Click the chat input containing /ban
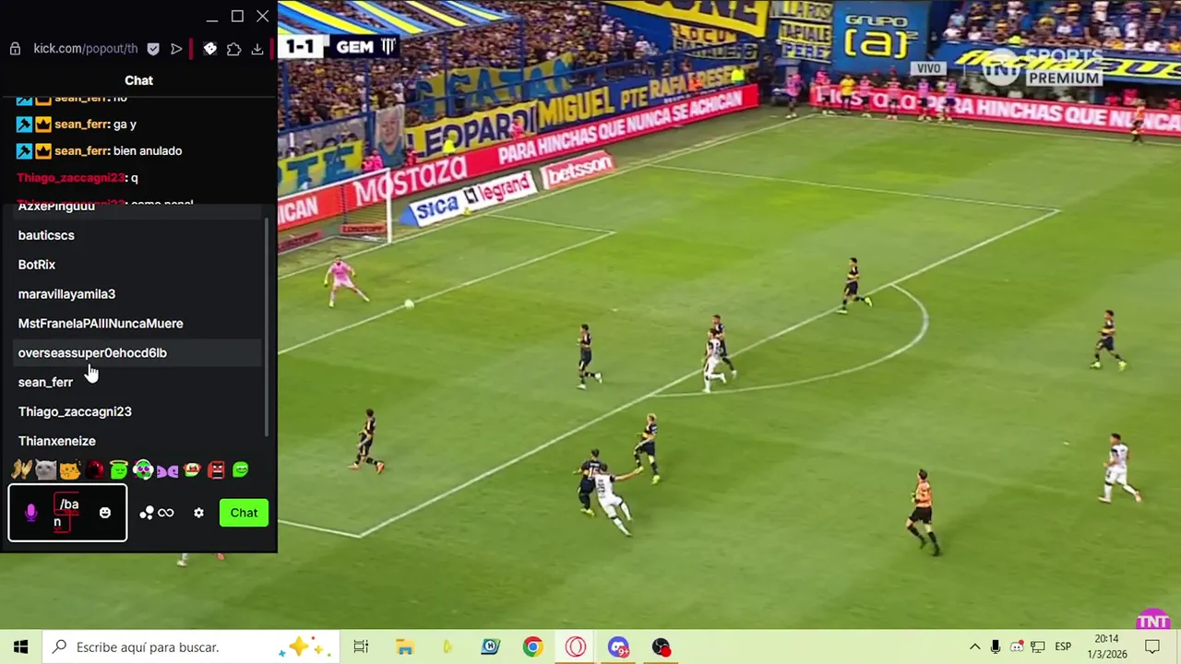The width and height of the screenshot is (1181, 664). click(x=67, y=513)
